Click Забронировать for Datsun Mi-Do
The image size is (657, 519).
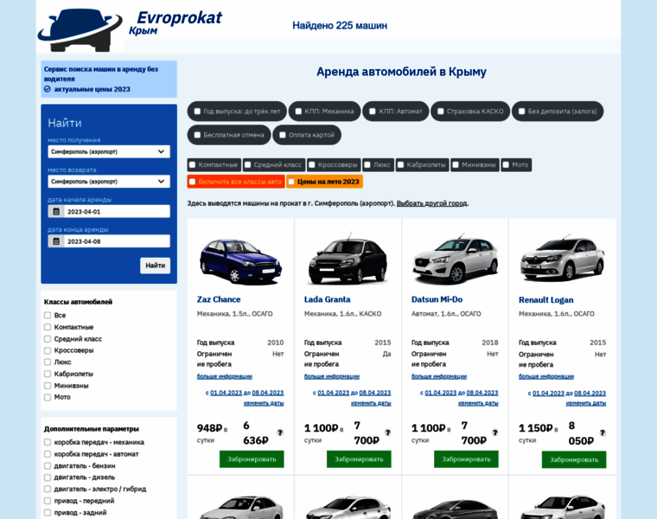coord(466,459)
